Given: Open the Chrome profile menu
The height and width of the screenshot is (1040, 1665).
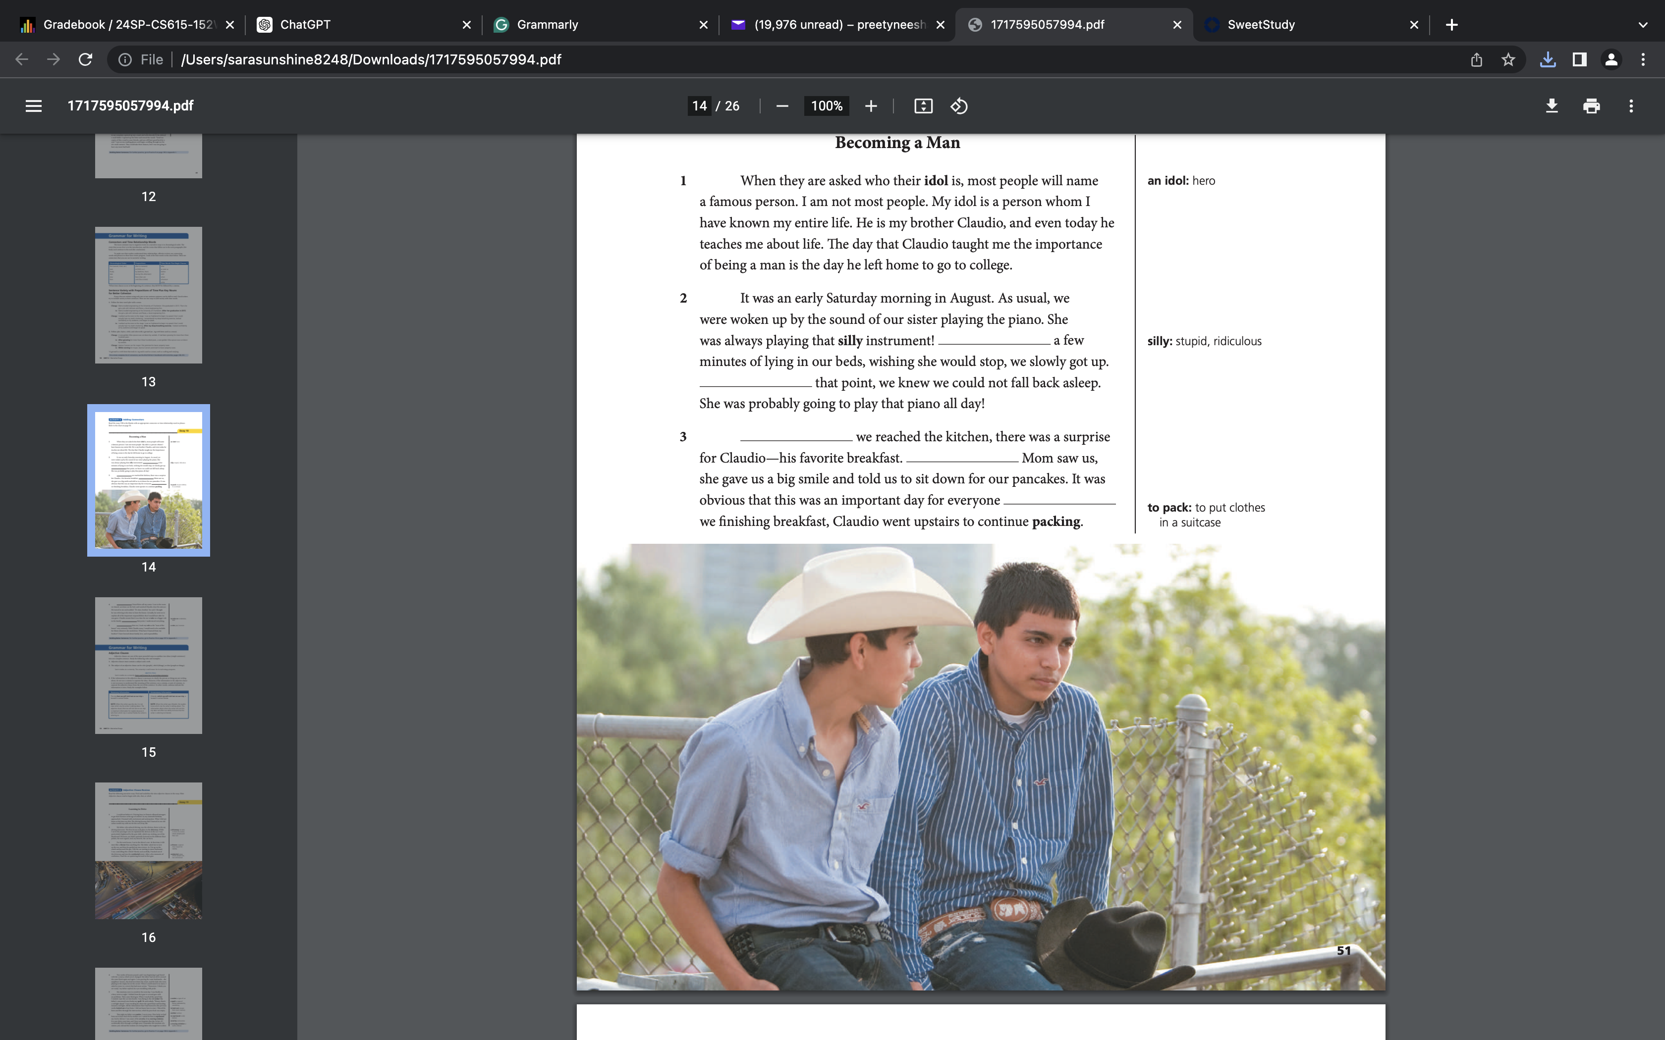Looking at the screenshot, I should 1611,60.
